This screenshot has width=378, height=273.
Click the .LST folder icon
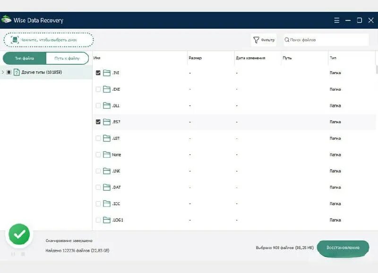[x=107, y=138]
